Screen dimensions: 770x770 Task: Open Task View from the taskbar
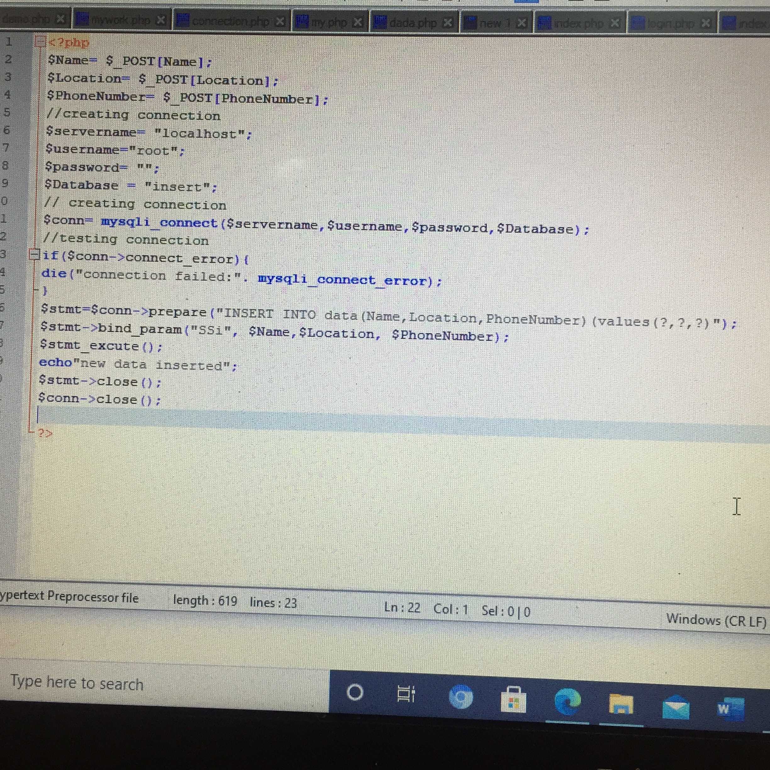406,694
